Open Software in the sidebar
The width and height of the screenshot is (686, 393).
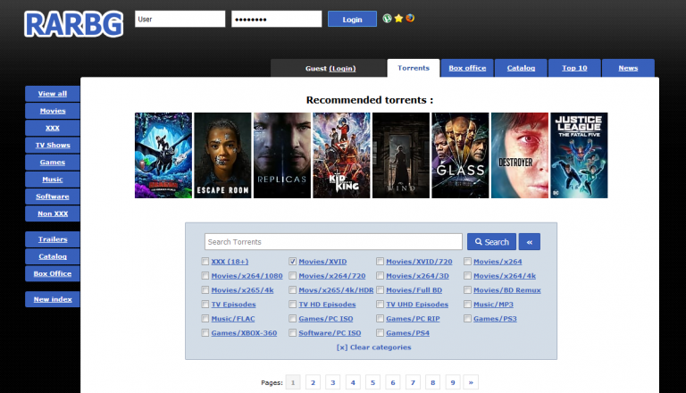tap(53, 196)
